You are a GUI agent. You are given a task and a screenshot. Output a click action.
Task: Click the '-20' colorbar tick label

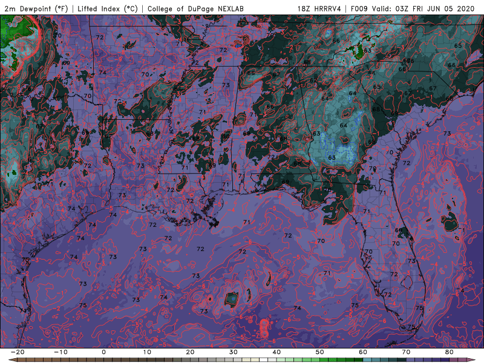pyautogui.click(x=18, y=352)
